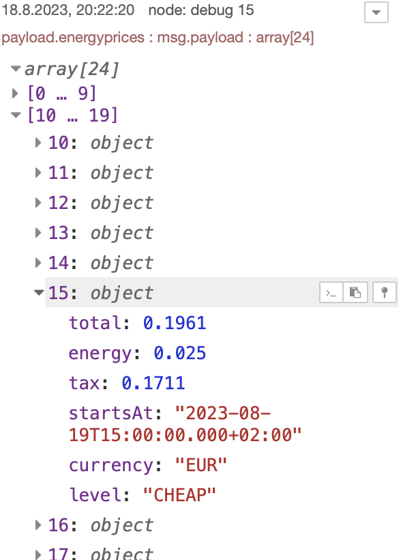
Task: Copy value of item 15 icon
Action: (355, 292)
